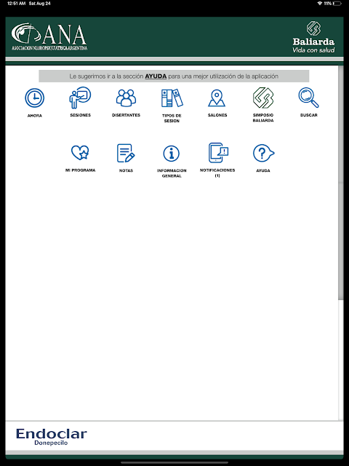
Task: Open the SALONES map pin icon
Action: point(217,98)
